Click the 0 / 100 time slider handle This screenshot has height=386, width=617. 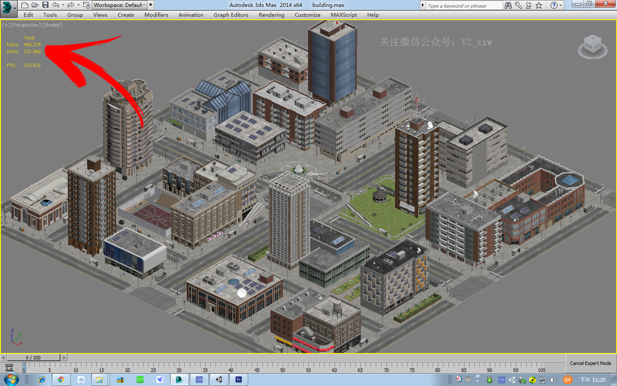(x=33, y=357)
